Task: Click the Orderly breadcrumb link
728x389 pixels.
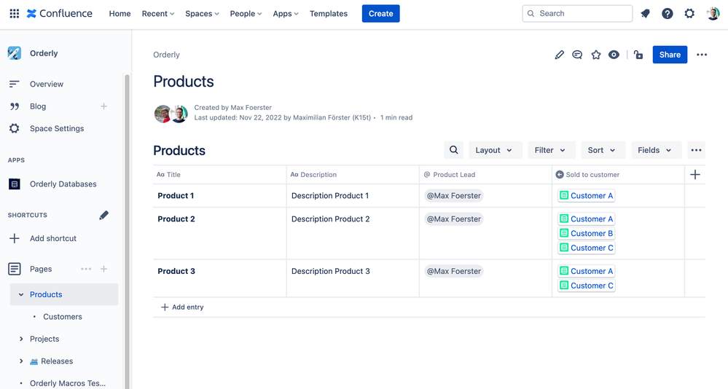Action: (x=166, y=55)
